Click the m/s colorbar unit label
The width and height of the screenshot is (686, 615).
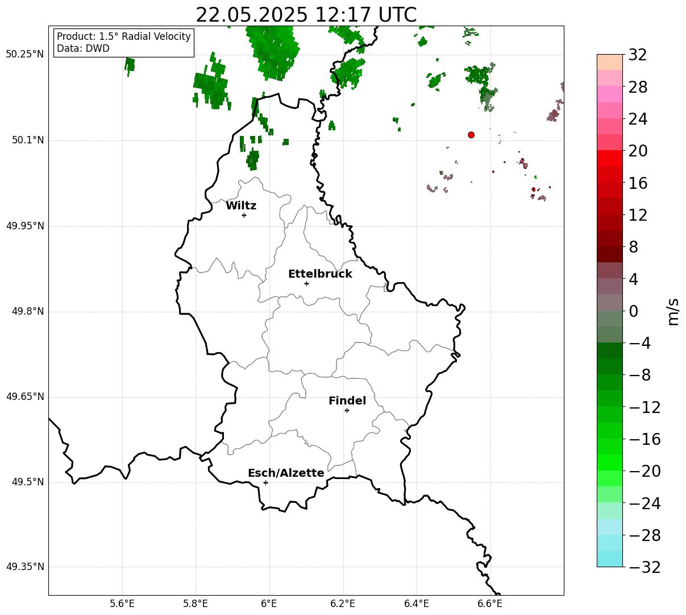(673, 311)
